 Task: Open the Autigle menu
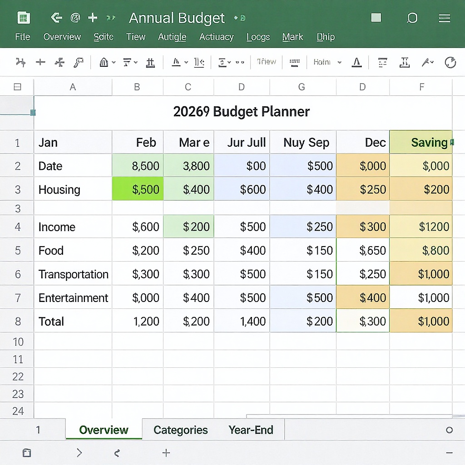172,37
